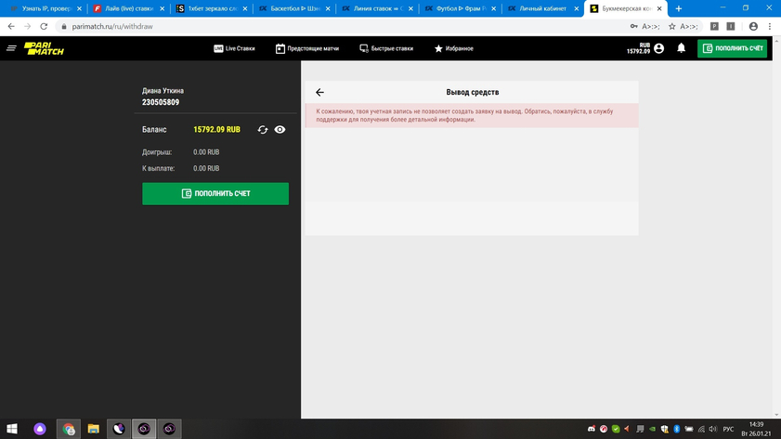
Task: Open Chrome three-dot menu
Action: [770, 26]
